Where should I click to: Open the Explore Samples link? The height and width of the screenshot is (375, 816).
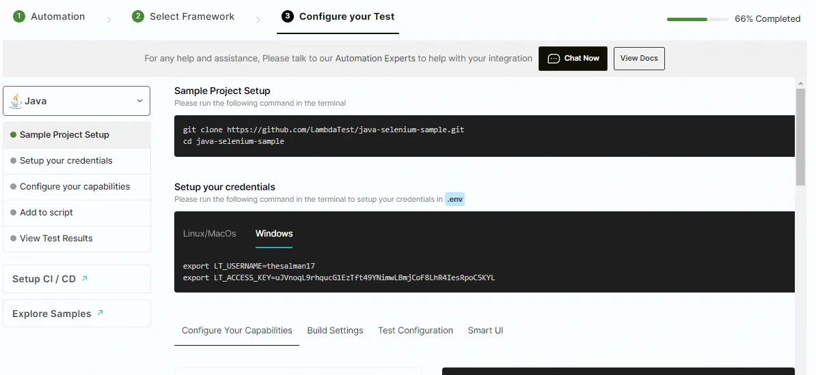[77, 313]
